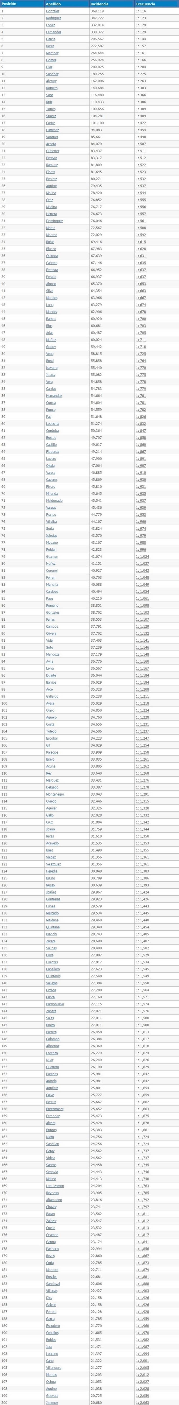Open the Gonzalez surname link
The image size is (179, 1405).
pos(53,11)
